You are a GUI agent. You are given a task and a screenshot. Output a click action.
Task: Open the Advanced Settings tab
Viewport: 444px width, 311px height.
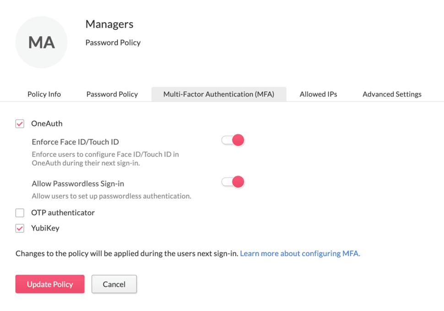[391, 94]
